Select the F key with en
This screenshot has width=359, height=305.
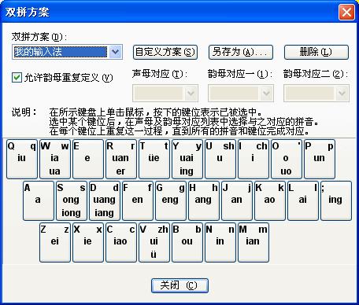point(138,200)
